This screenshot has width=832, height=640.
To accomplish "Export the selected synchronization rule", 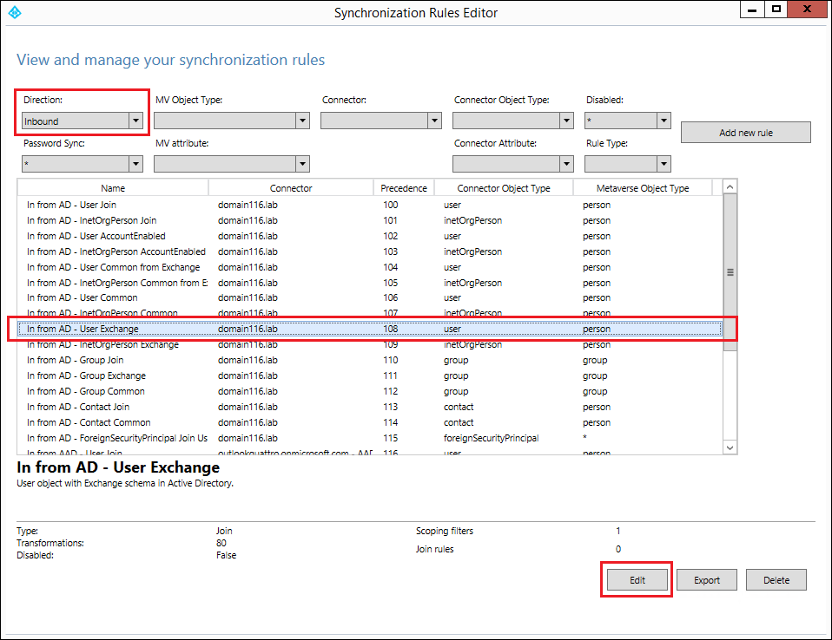I will pyautogui.click(x=707, y=580).
